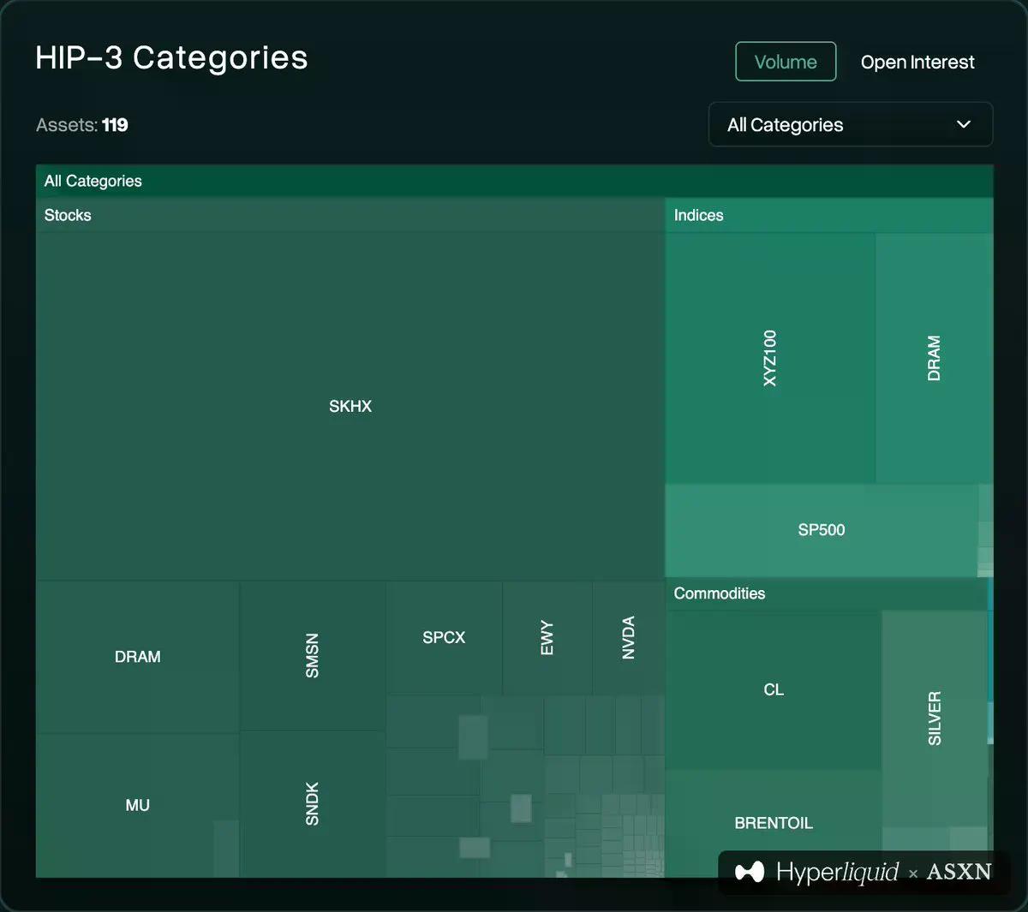Click the MU stock tile

point(137,805)
